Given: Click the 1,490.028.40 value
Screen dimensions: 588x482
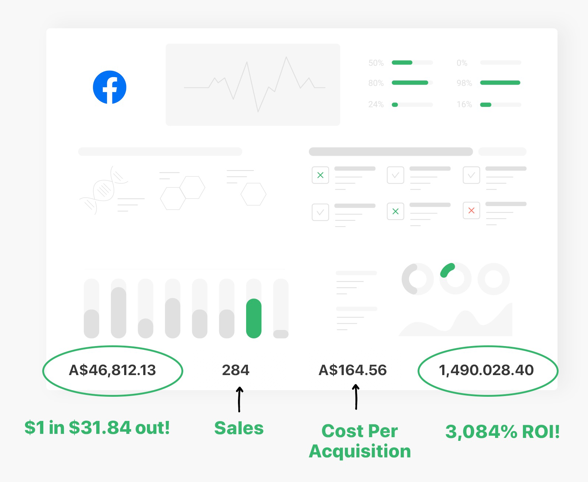Looking at the screenshot, I should click(x=487, y=370).
